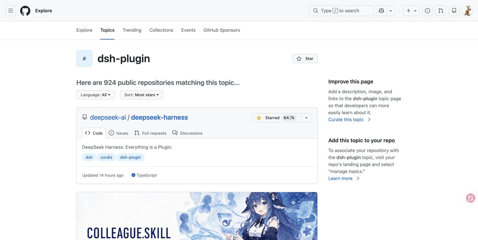Open the Create new plus menu
Viewport: 478px width, 240px height.
click(x=411, y=11)
